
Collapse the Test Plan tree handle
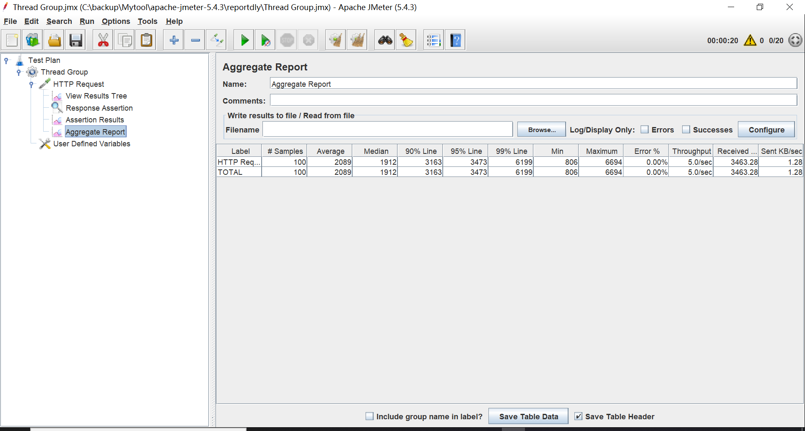(6, 61)
